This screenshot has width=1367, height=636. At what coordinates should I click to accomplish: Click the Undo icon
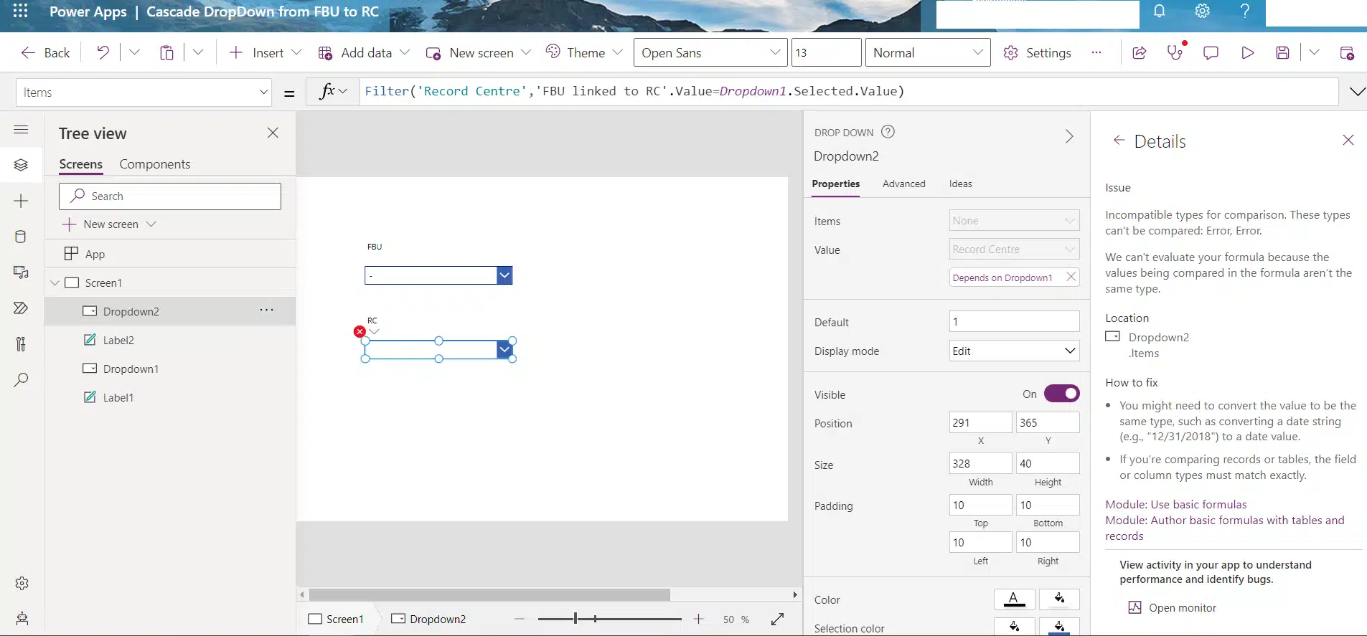(x=103, y=52)
